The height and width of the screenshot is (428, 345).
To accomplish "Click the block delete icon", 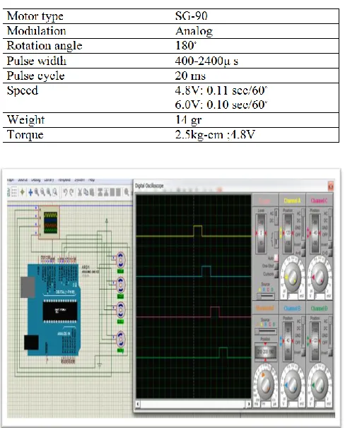I will 118,192.
